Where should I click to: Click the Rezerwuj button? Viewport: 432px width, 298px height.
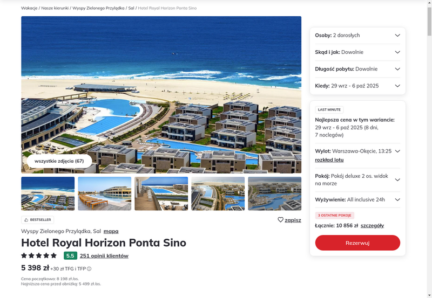(x=357, y=242)
